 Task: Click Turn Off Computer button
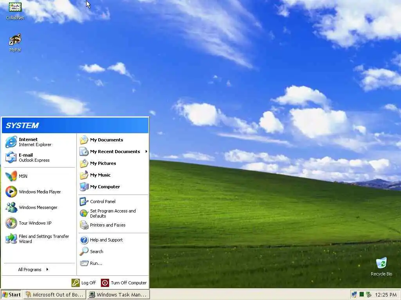124,283
